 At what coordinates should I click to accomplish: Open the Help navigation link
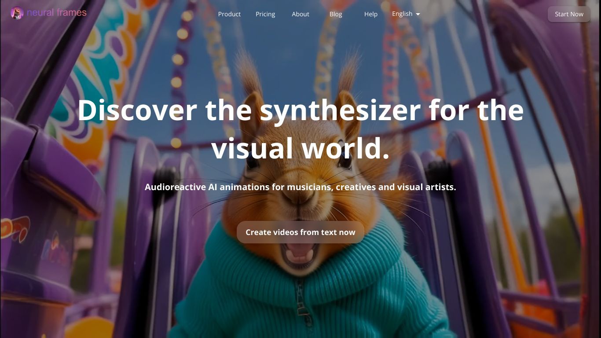[x=371, y=14]
